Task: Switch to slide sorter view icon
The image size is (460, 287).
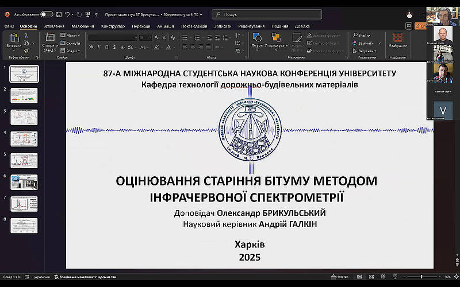Action: (371, 277)
